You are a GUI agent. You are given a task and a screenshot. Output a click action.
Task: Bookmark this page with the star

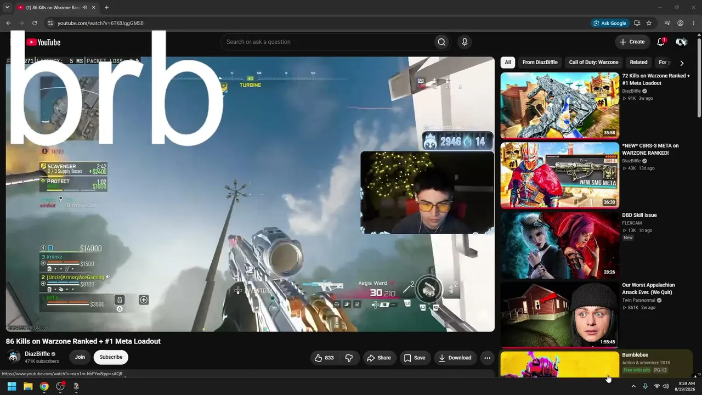[649, 23]
